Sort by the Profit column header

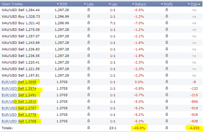pos(168,4)
